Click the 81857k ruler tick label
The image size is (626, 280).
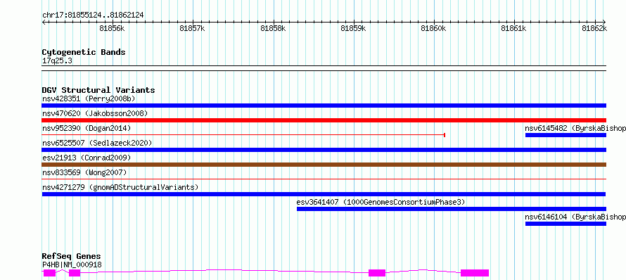pyautogui.click(x=193, y=28)
